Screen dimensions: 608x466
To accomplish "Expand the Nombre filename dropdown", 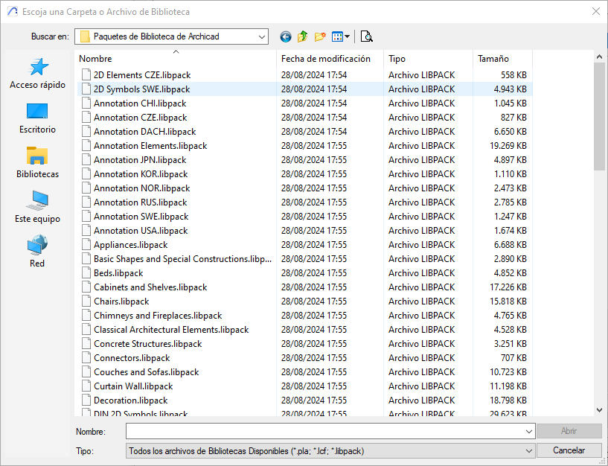I will click(529, 432).
